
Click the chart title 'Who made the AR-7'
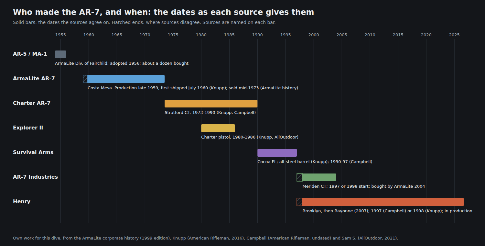point(163,12)
